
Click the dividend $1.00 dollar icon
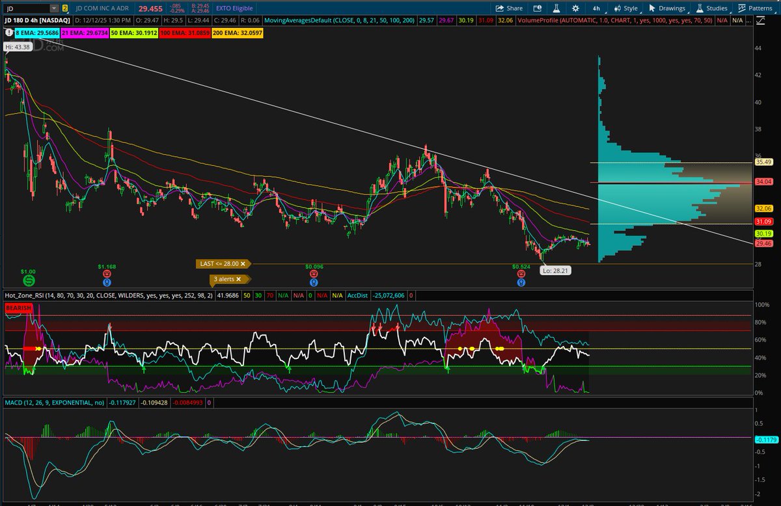point(29,280)
